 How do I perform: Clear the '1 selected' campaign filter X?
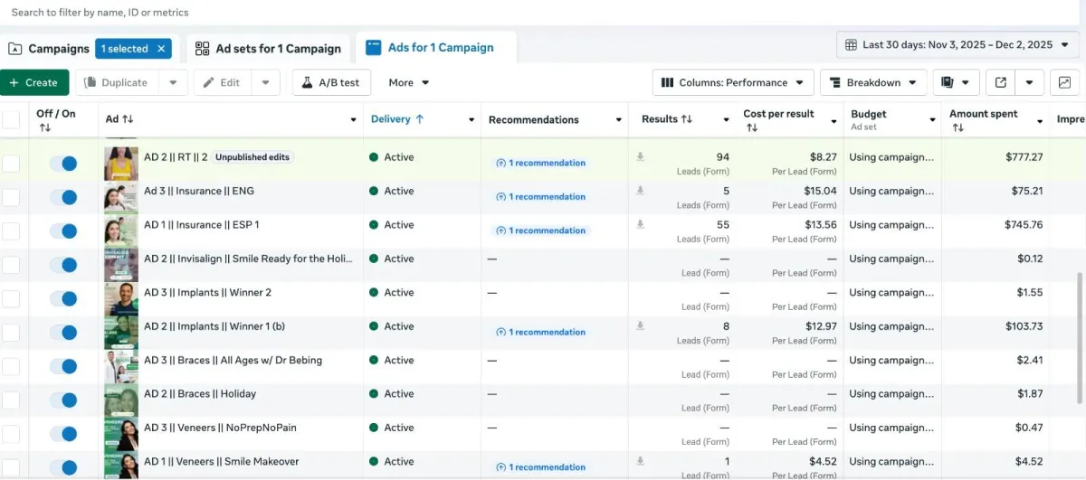pyautogui.click(x=161, y=49)
